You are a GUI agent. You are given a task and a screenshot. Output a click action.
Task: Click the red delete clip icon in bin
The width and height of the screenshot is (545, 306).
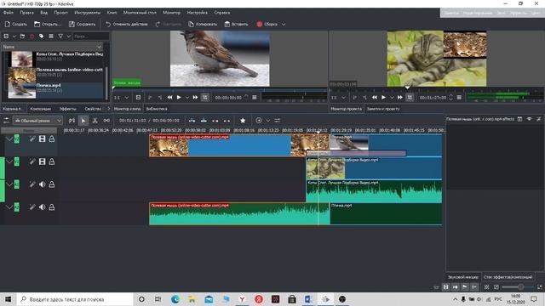32,36
